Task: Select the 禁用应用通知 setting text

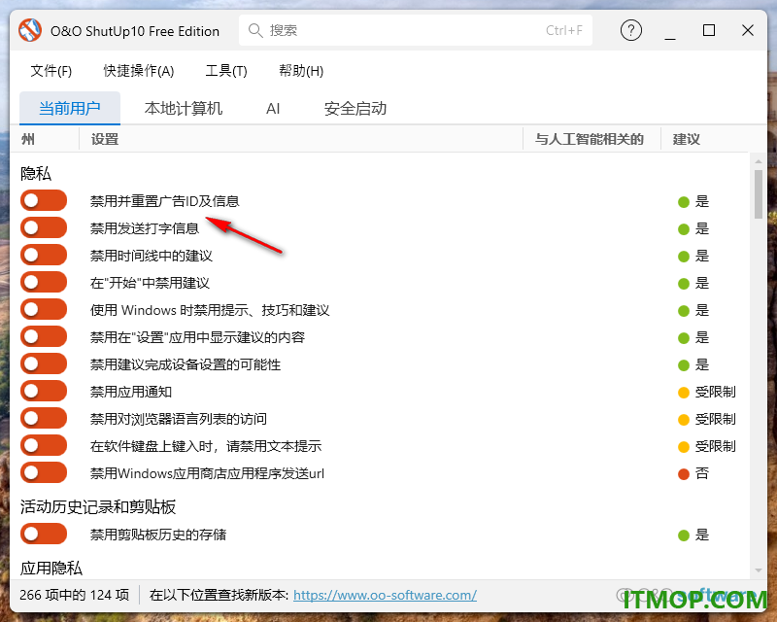Action: tap(131, 392)
